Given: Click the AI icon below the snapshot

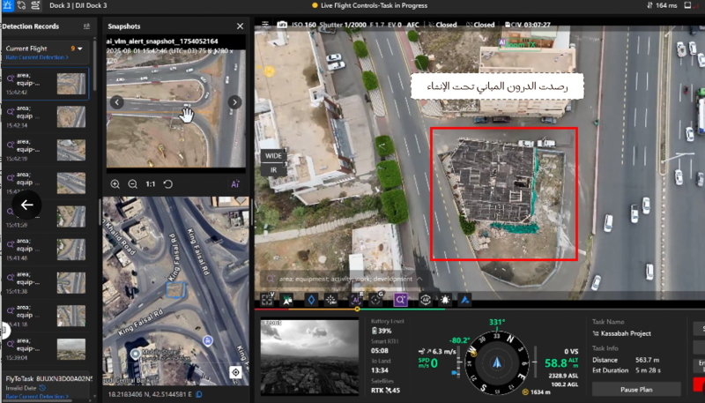Looking at the screenshot, I should [235, 184].
